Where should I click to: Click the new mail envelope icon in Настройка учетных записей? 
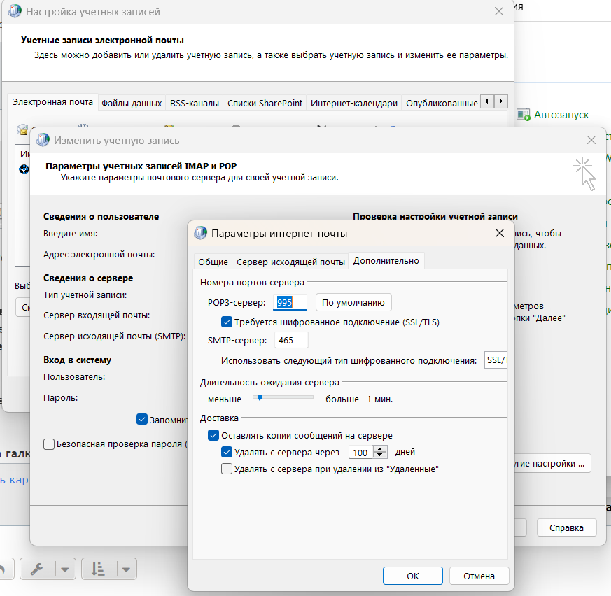point(22,129)
